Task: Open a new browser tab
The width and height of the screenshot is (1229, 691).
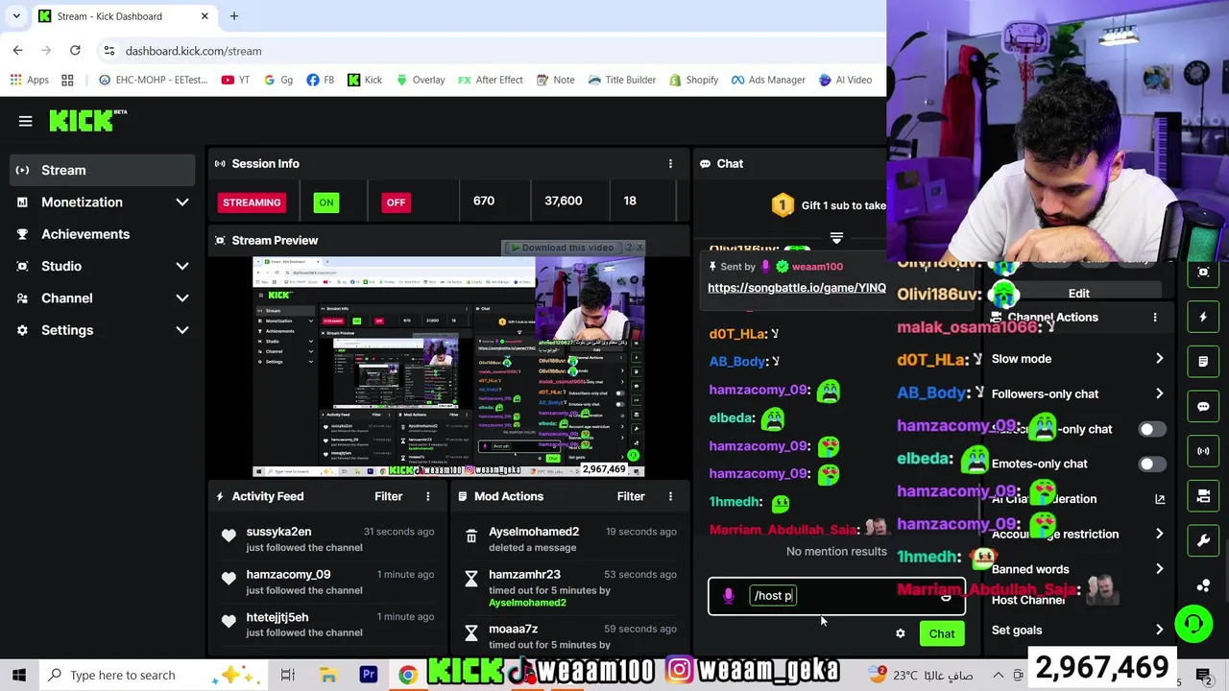Action: [x=233, y=16]
